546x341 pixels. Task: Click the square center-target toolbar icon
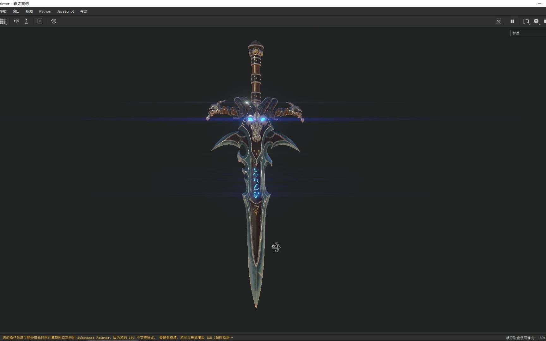pyautogui.click(x=40, y=21)
